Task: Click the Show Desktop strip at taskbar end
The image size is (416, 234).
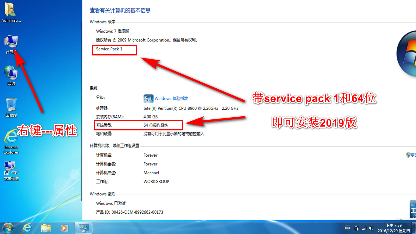Action: pos(414,228)
